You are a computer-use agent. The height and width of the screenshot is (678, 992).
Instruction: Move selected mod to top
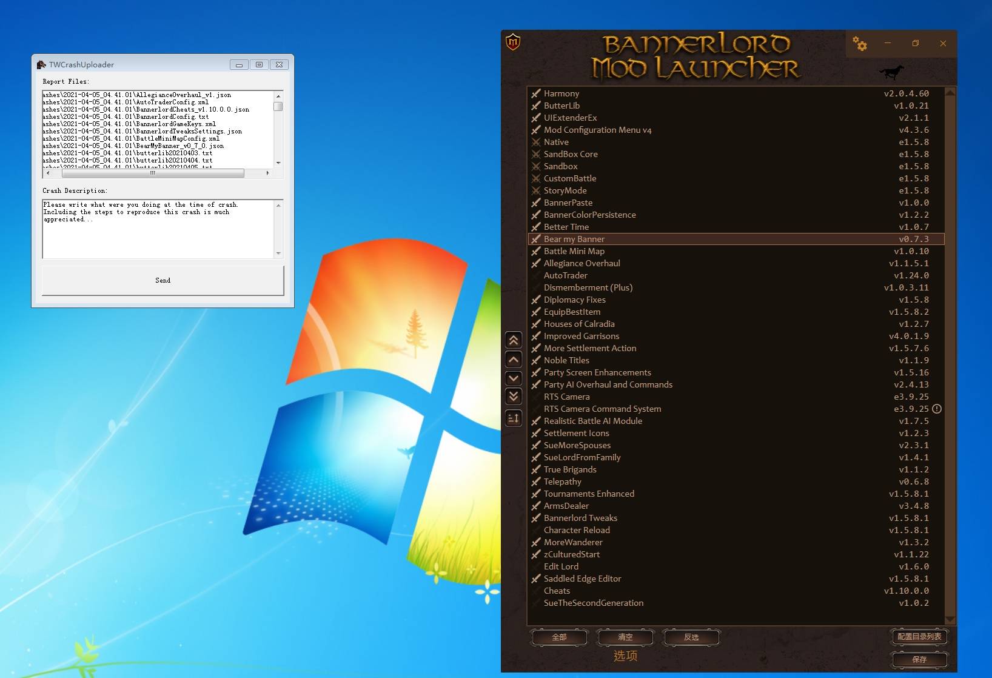pyautogui.click(x=514, y=340)
